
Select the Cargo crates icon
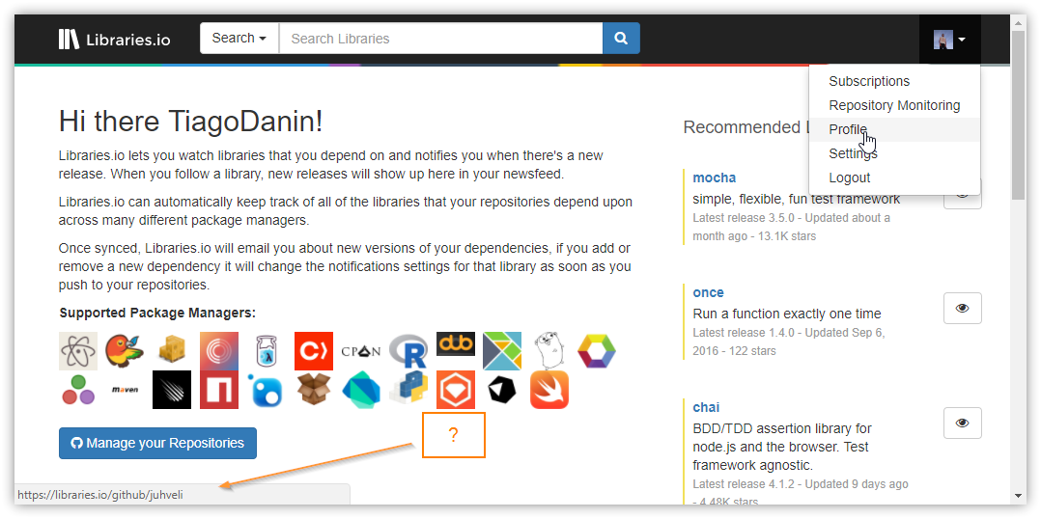(172, 350)
